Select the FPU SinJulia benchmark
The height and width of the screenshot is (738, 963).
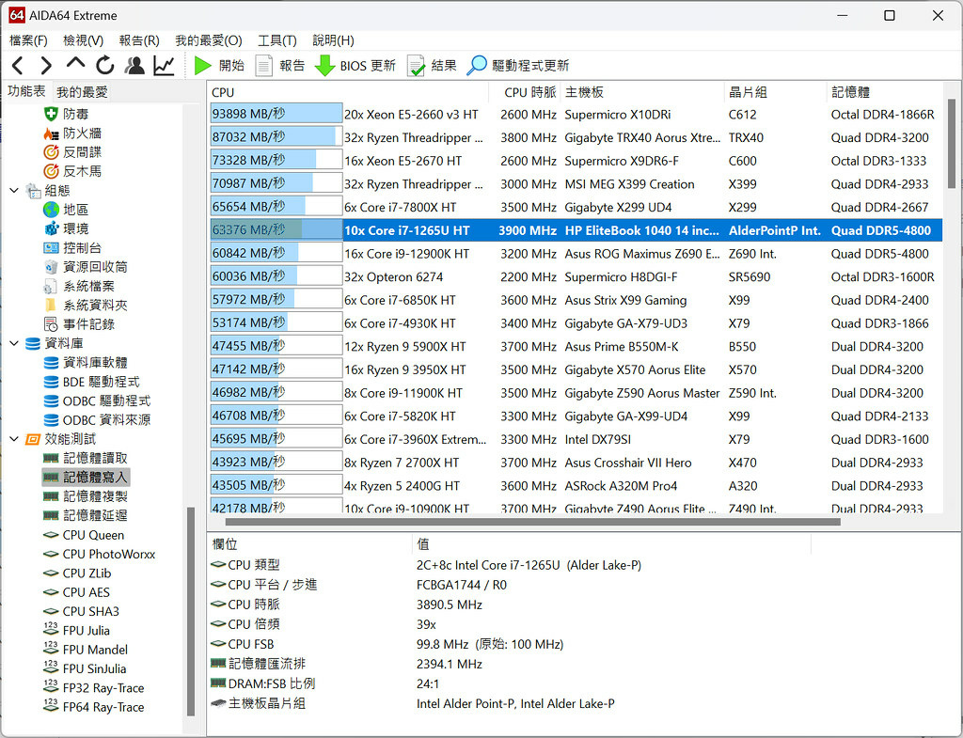(85, 668)
